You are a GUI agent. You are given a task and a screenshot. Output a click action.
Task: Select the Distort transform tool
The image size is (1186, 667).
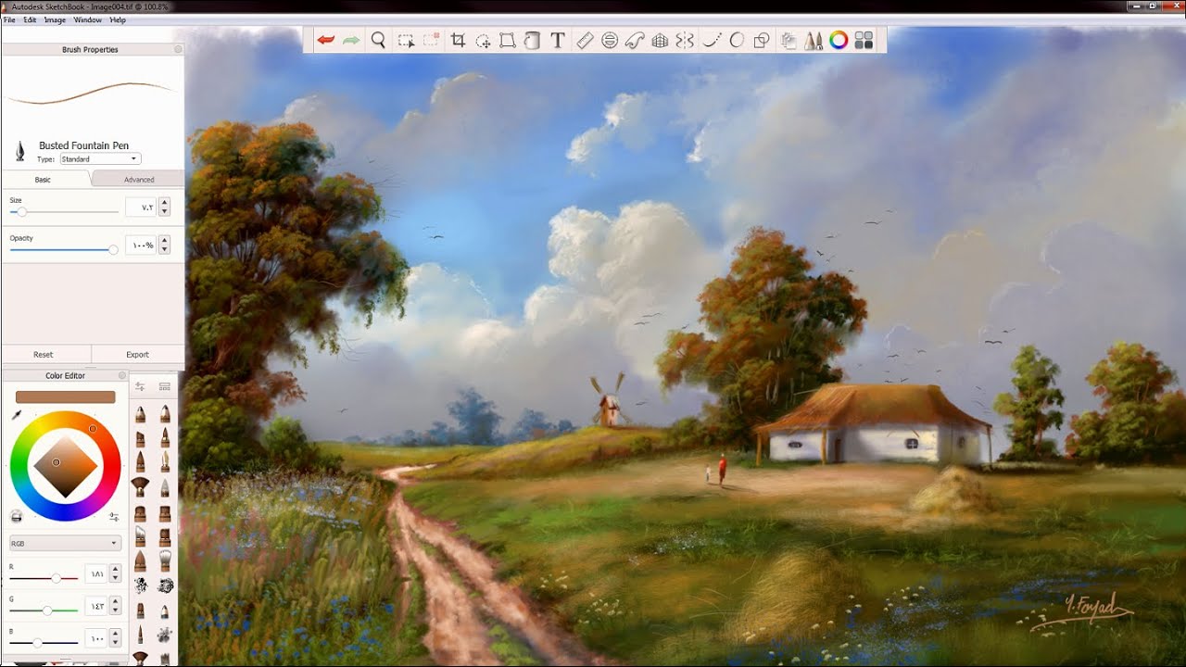[x=508, y=40]
